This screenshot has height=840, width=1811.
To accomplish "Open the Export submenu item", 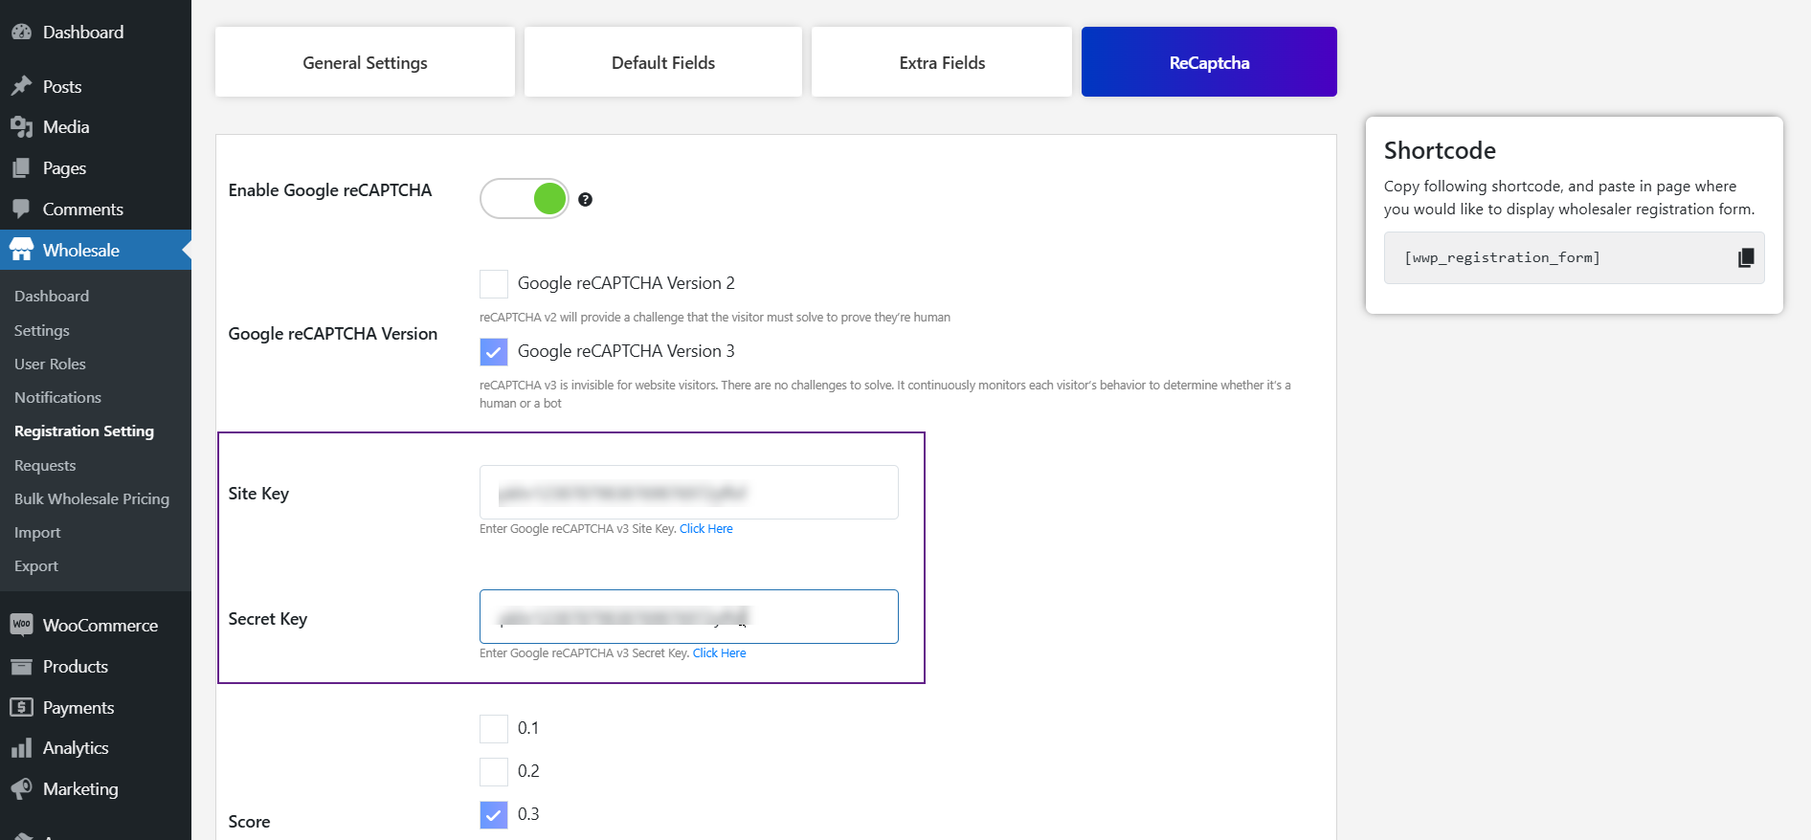I will point(36,565).
